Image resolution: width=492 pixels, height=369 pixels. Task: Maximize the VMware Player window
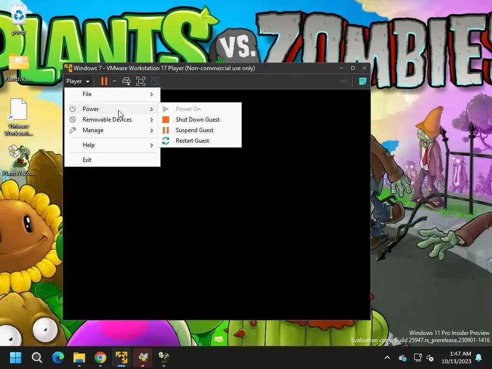[353, 68]
